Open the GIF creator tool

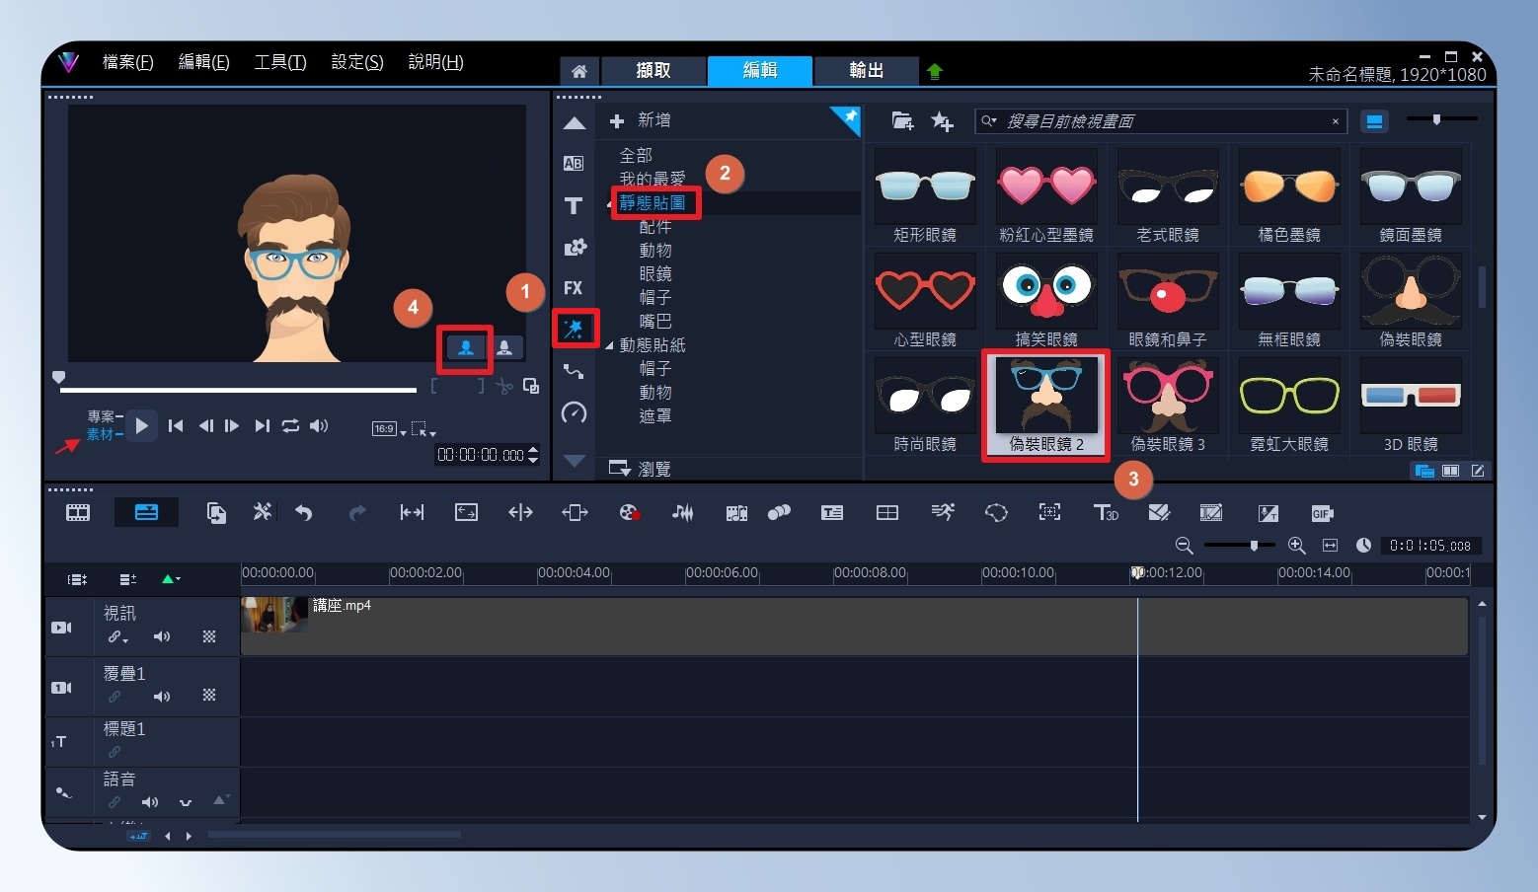[x=1322, y=513]
